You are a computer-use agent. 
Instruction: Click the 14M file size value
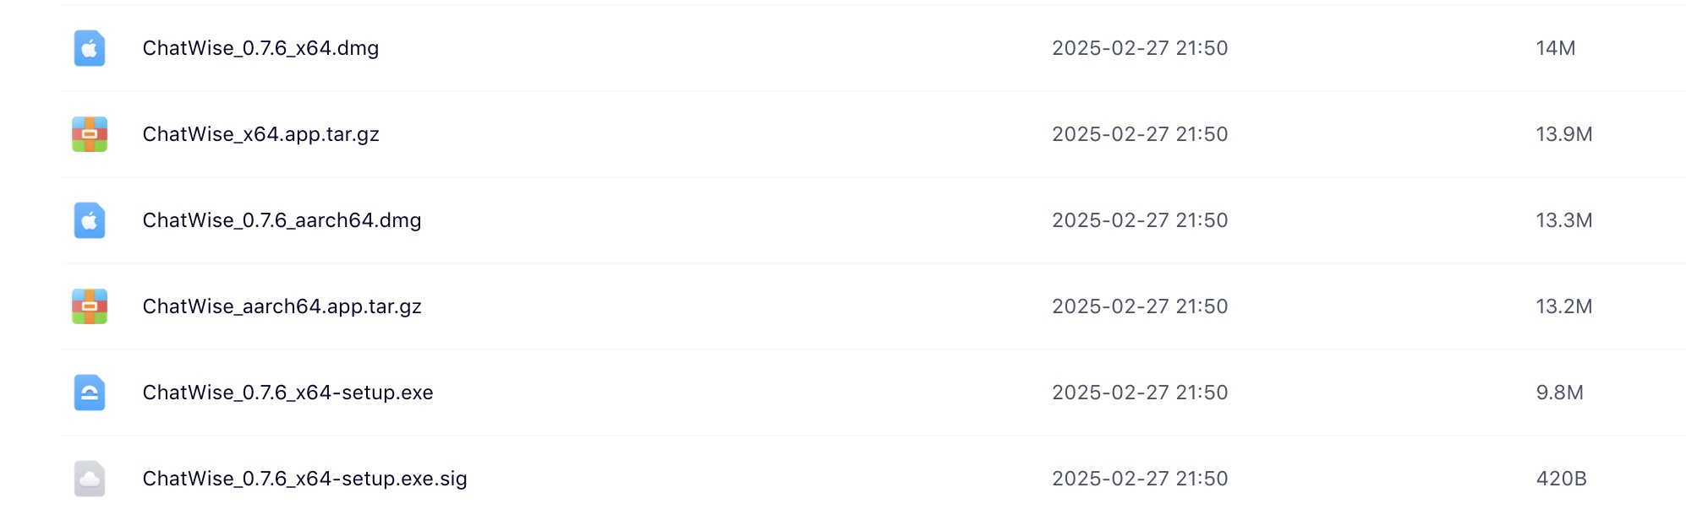tap(1555, 48)
